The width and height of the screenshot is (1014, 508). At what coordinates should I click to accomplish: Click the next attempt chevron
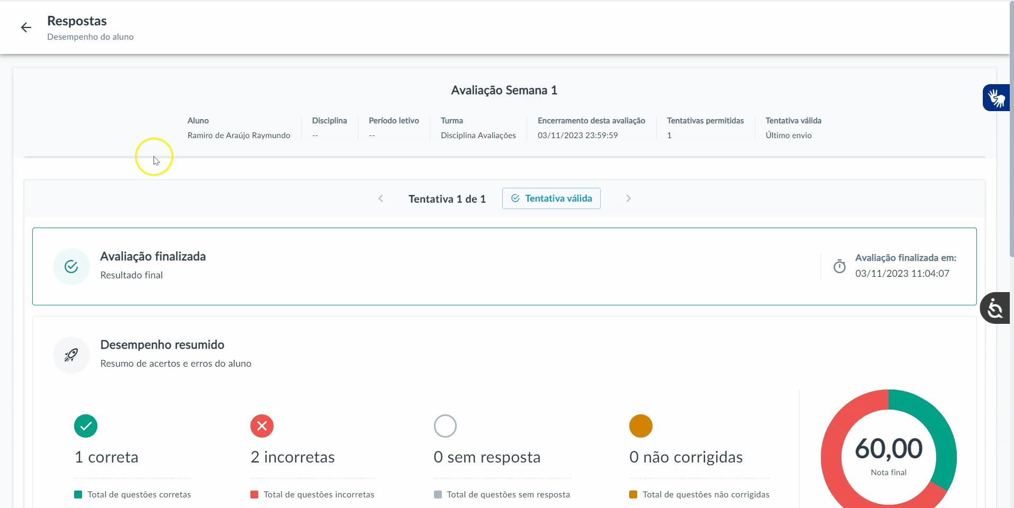[x=628, y=198]
